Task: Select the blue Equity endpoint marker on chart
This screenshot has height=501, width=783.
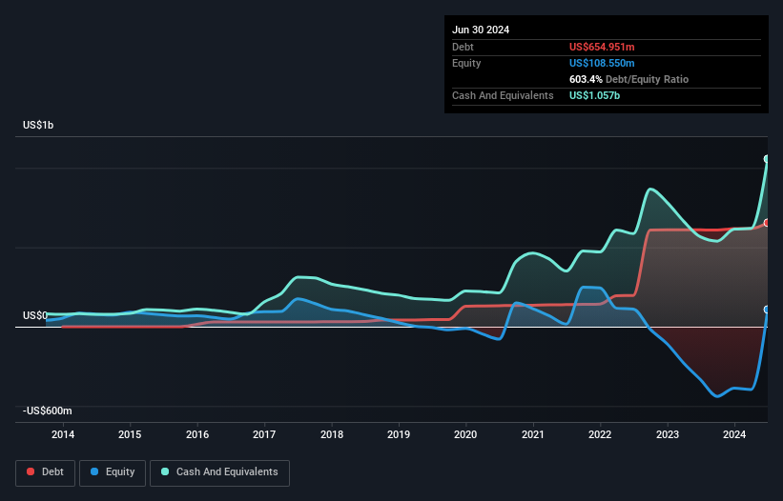Action: [x=767, y=310]
